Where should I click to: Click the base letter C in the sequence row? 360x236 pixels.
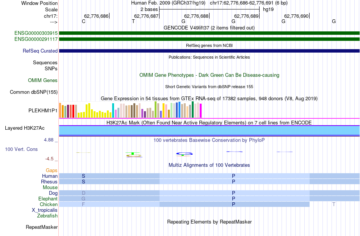tap(84, 21)
